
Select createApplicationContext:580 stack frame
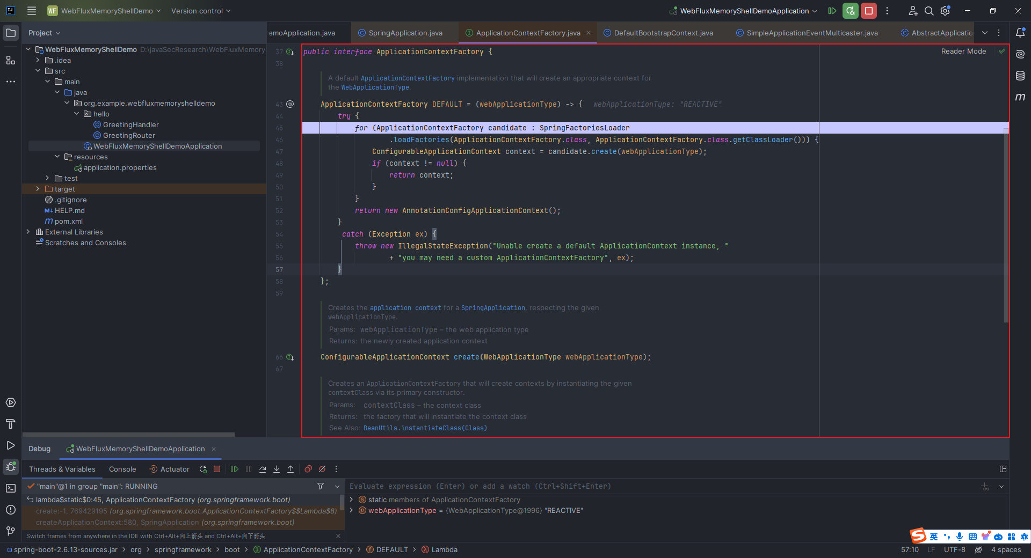click(x=165, y=522)
